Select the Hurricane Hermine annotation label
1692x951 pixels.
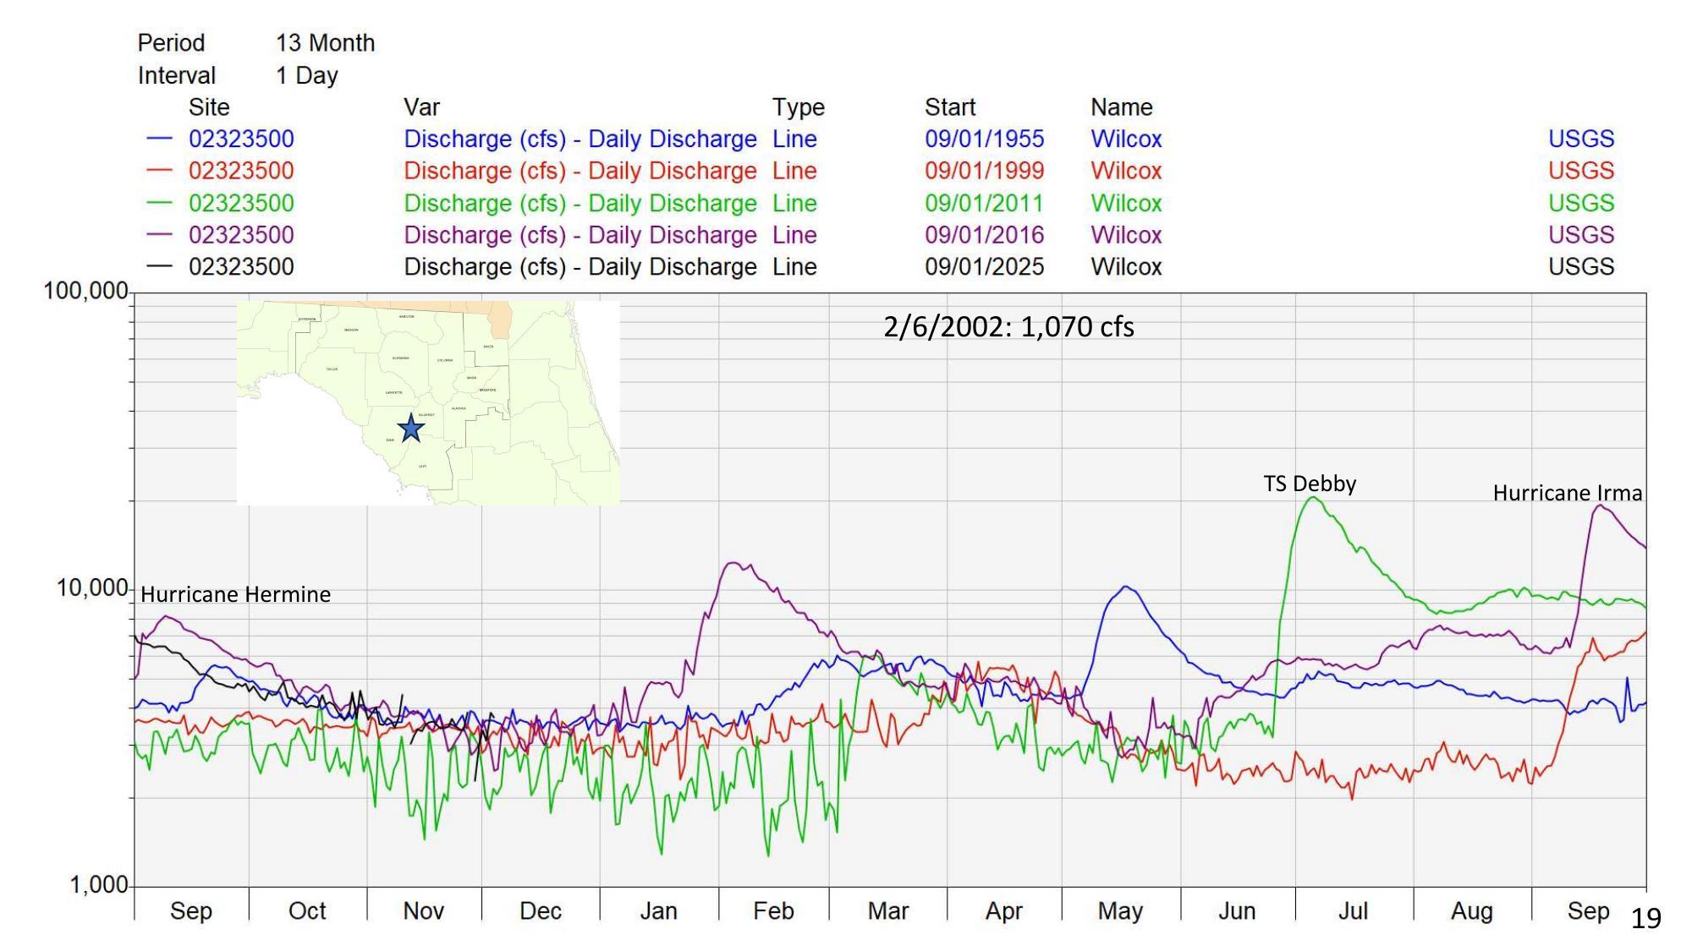(235, 594)
